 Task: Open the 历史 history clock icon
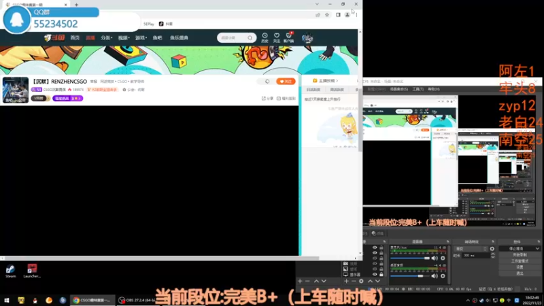265,37
